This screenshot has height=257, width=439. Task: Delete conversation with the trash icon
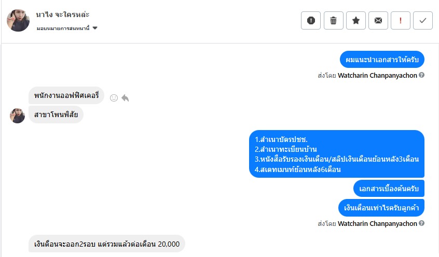[x=333, y=21]
